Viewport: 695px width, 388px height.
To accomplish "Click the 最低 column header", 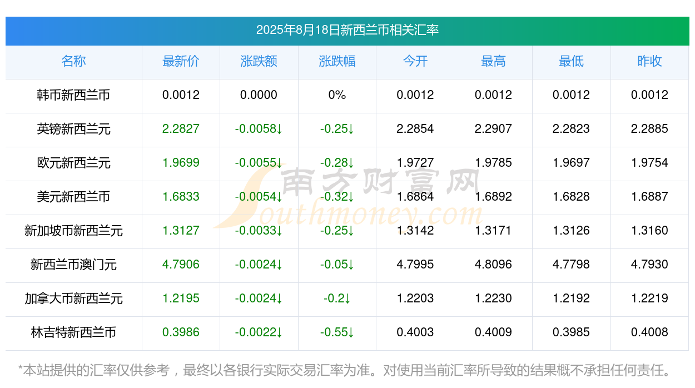I will 571,61.
